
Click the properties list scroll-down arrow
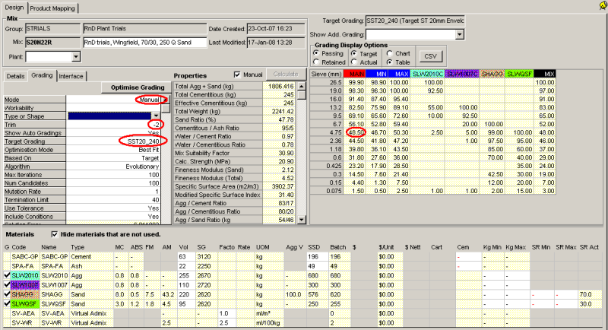[302, 220]
